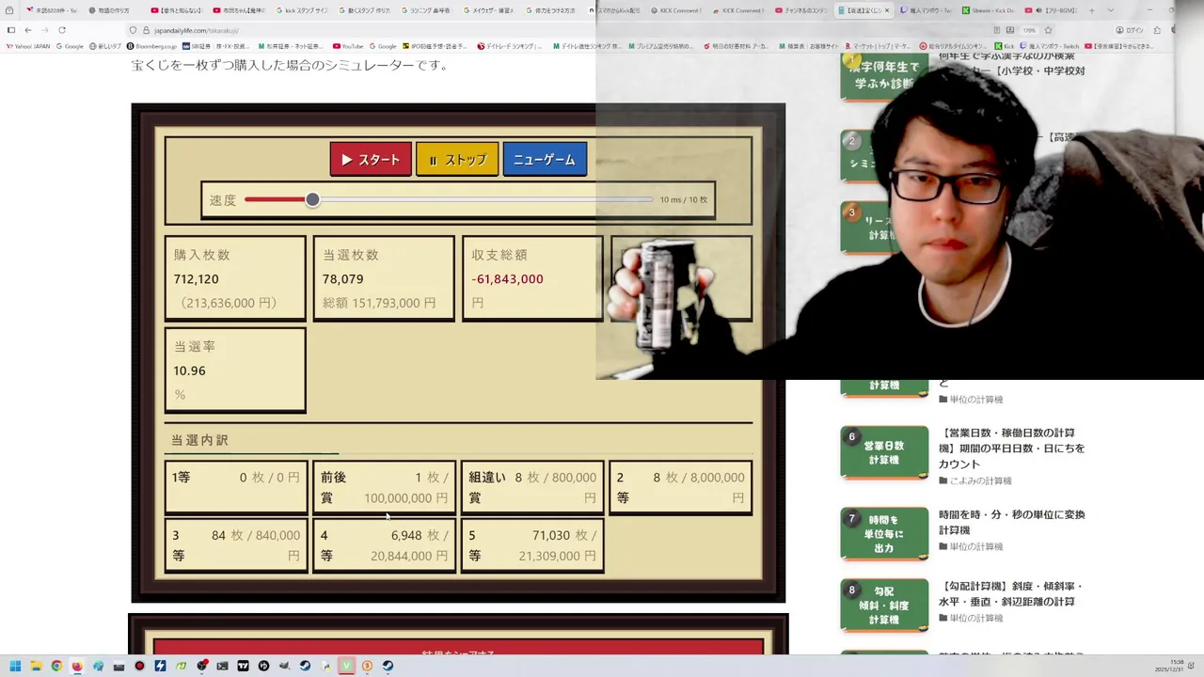1204x677 pixels.
Task: Switch to the チャンネルのコンテンツ tab
Action: tap(803, 10)
